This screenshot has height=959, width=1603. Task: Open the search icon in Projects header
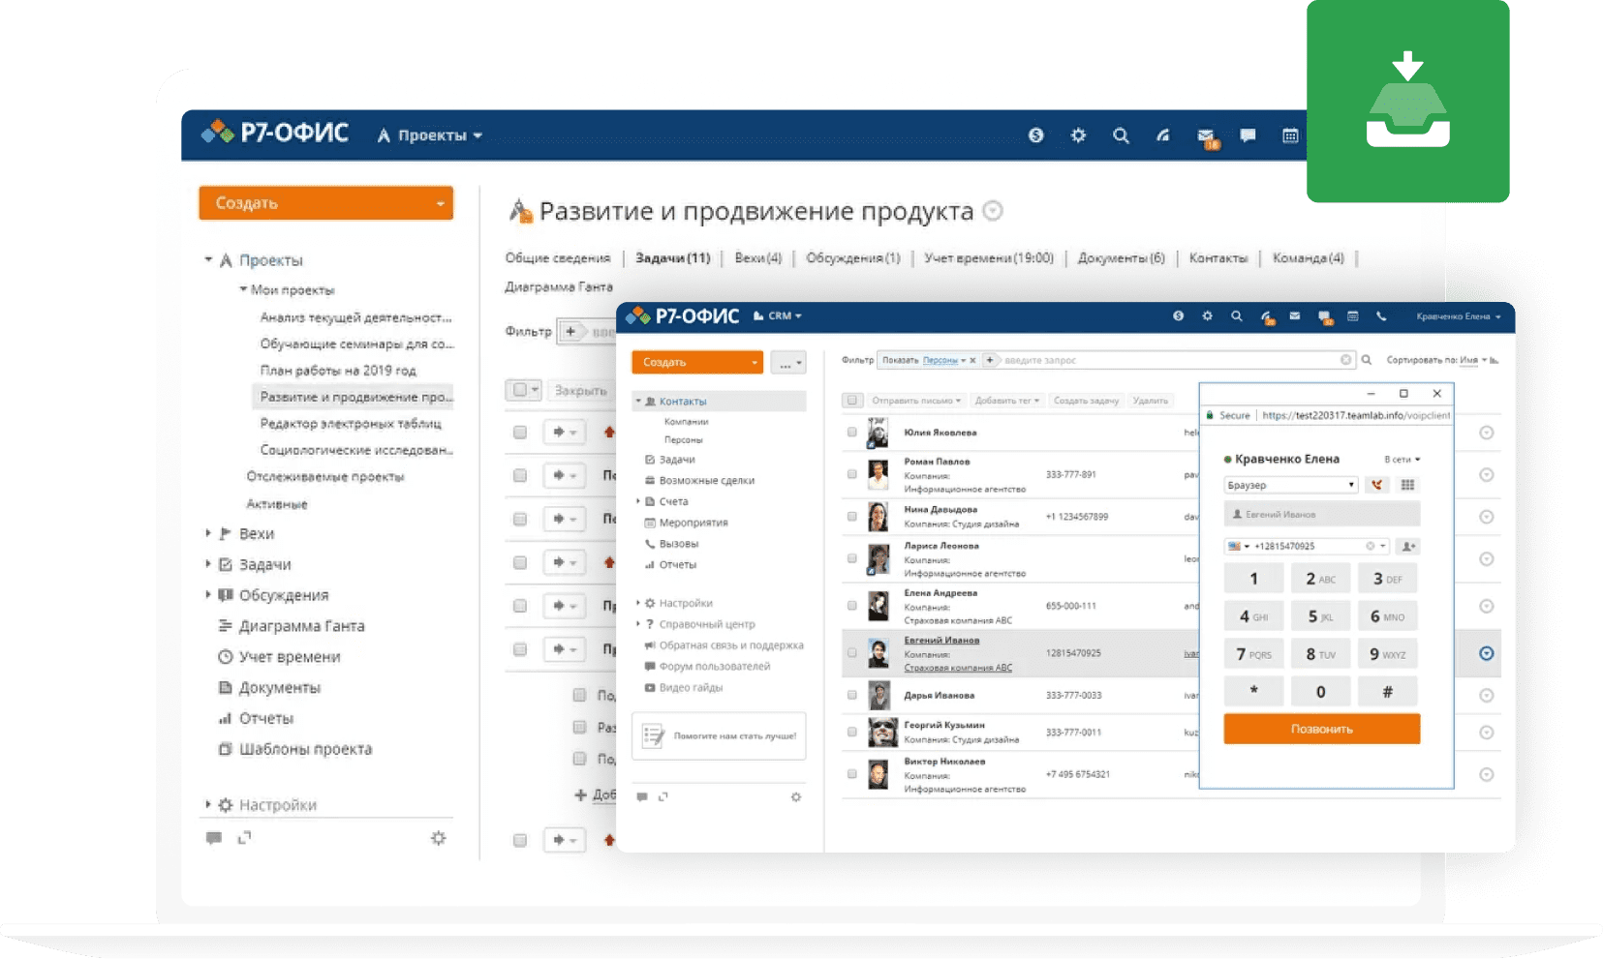[x=1121, y=135]
